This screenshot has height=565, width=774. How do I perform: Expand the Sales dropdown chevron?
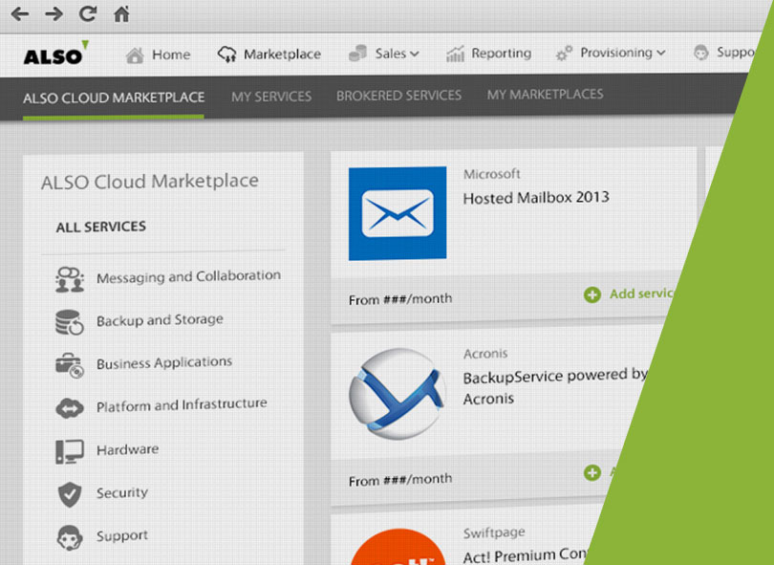(415, 54)
